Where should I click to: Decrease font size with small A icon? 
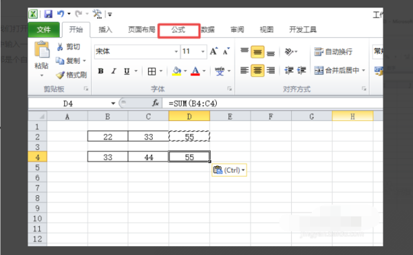226,51
